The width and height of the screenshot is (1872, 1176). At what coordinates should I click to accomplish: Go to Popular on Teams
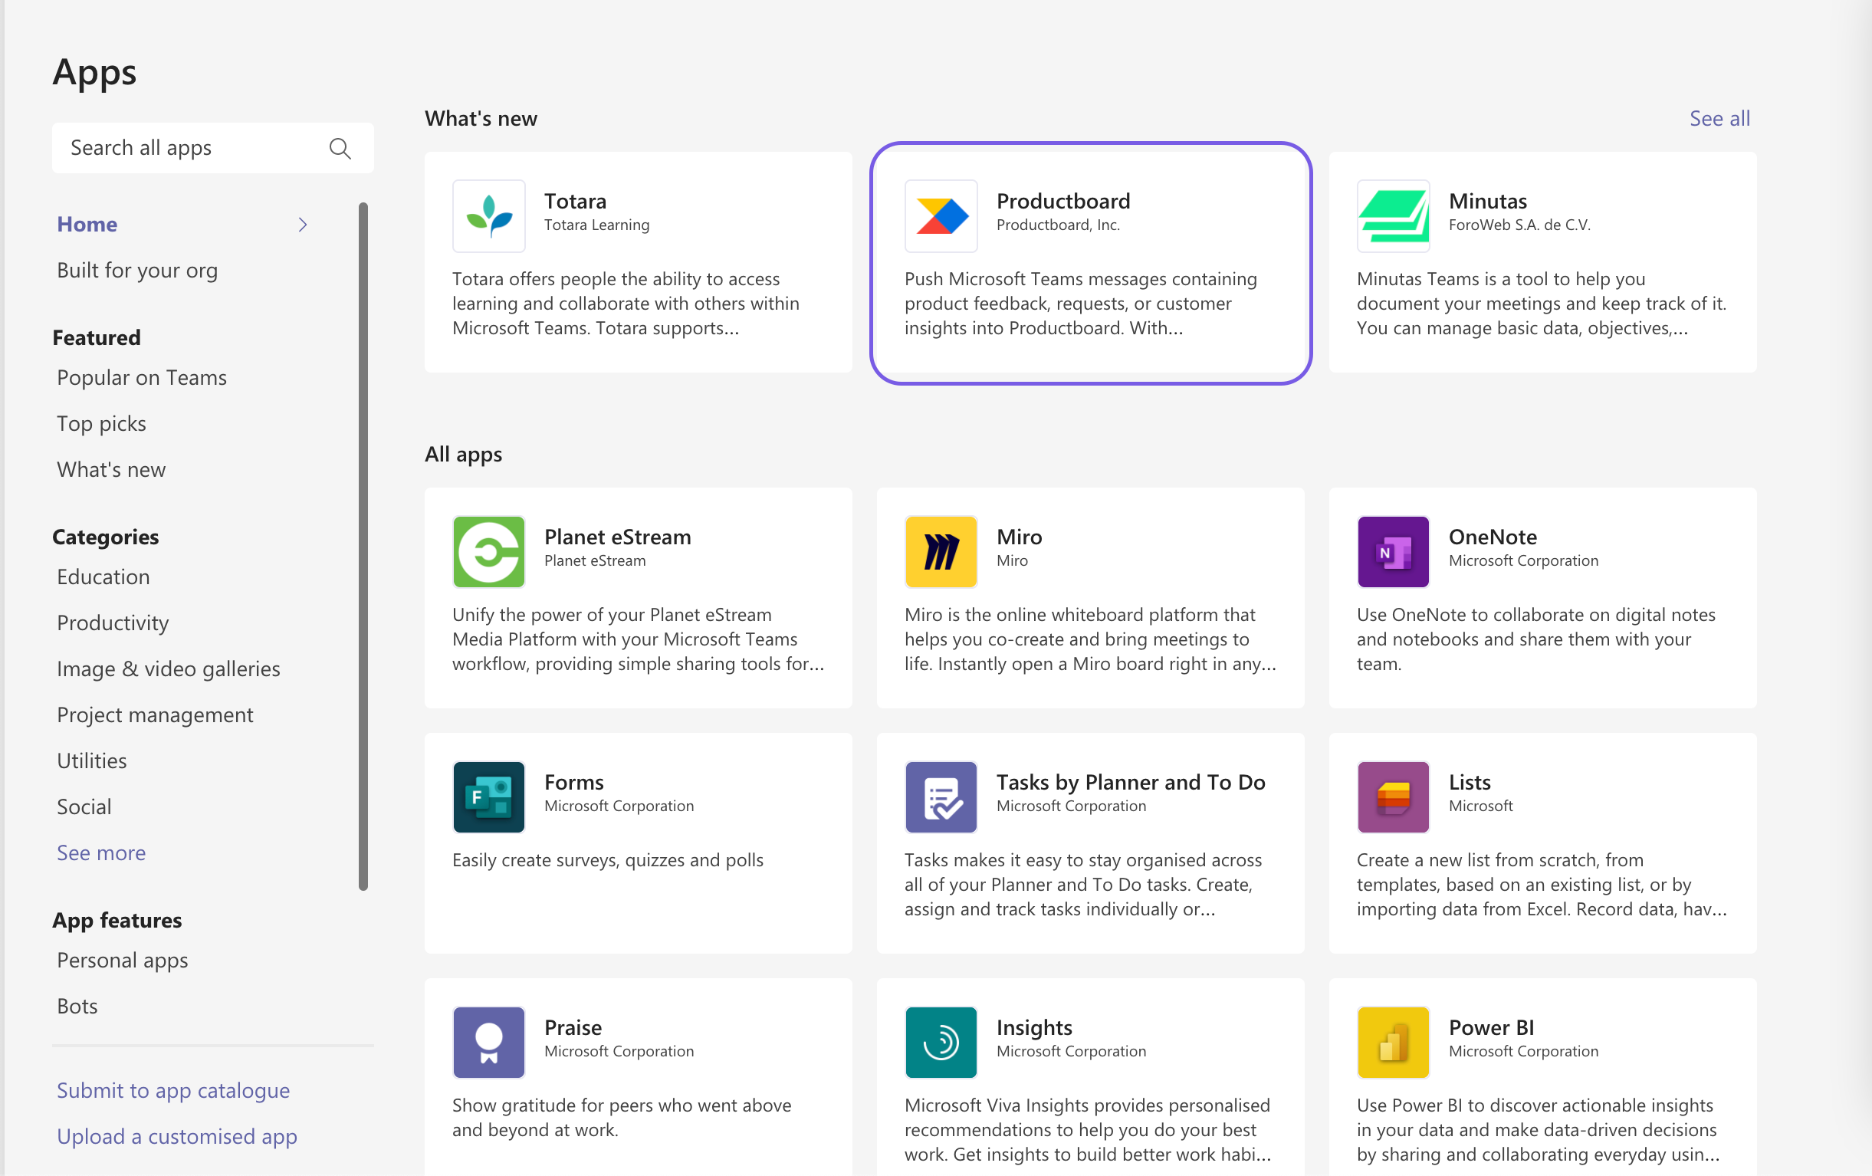[x=142, y=377]
